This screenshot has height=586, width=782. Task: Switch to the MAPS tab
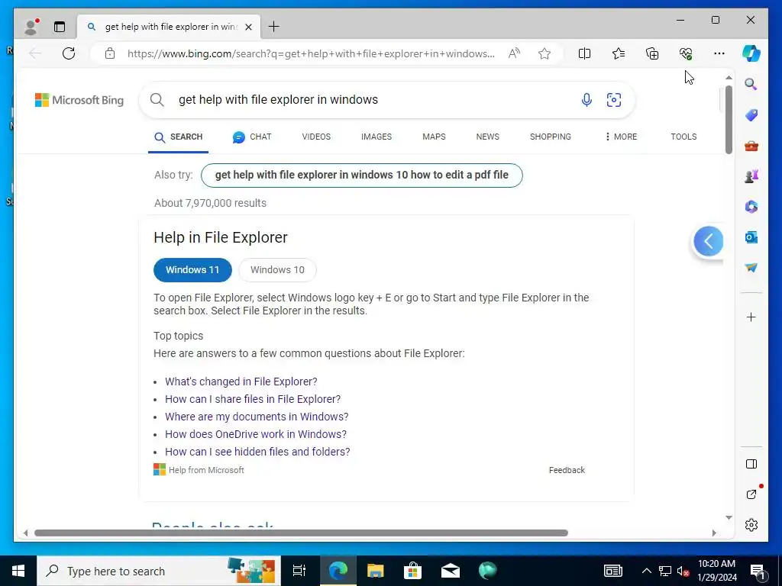[x=434, y=137]
